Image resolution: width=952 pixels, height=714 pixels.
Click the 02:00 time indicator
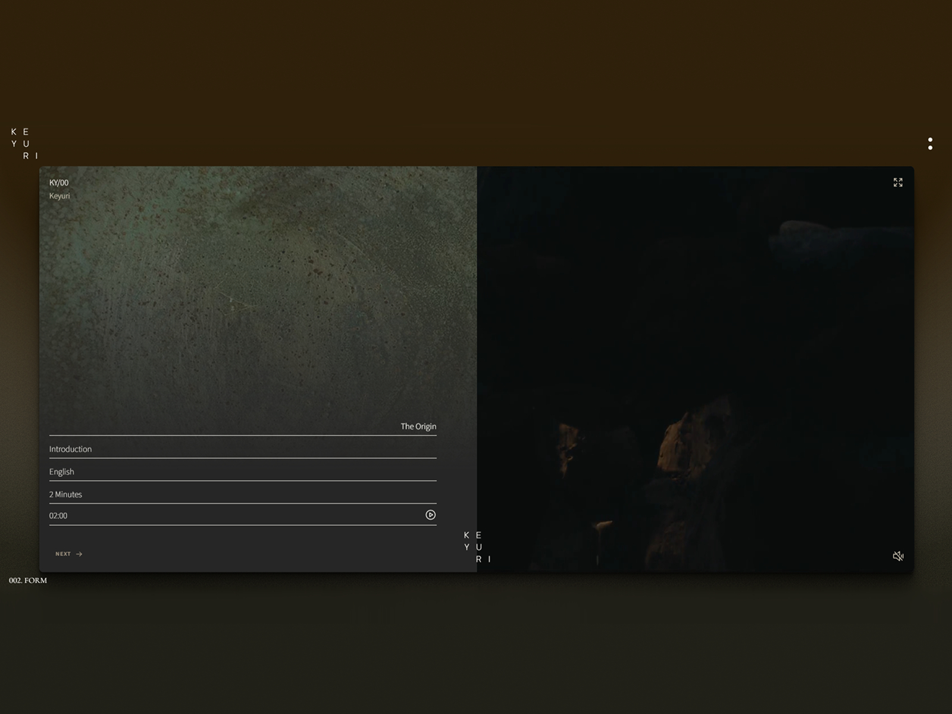58,515
